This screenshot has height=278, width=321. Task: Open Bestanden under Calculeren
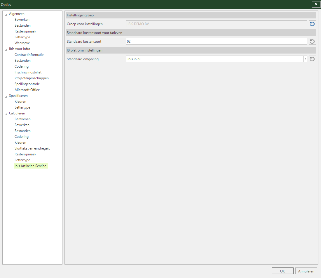(x=22, y=131)
